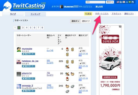Switch language to Portuguese flag

[130, 2]
